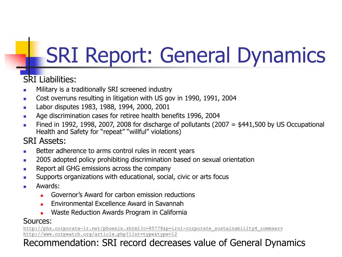
Task: Click the 'Labor disputes 1983, 1988' bullet
Action: pos(103,107)
